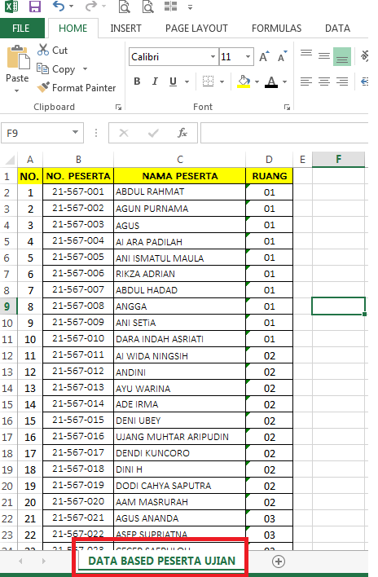Switch to the HOME tab
378x577 pixels.
click(73, 29)
